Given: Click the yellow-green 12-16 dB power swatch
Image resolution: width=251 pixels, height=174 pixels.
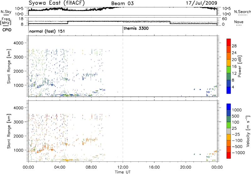Looking at the screenshot, I should tap(229, 69).
